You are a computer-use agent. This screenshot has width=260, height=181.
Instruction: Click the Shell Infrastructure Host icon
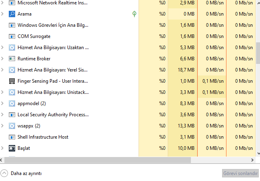point(12,137)
